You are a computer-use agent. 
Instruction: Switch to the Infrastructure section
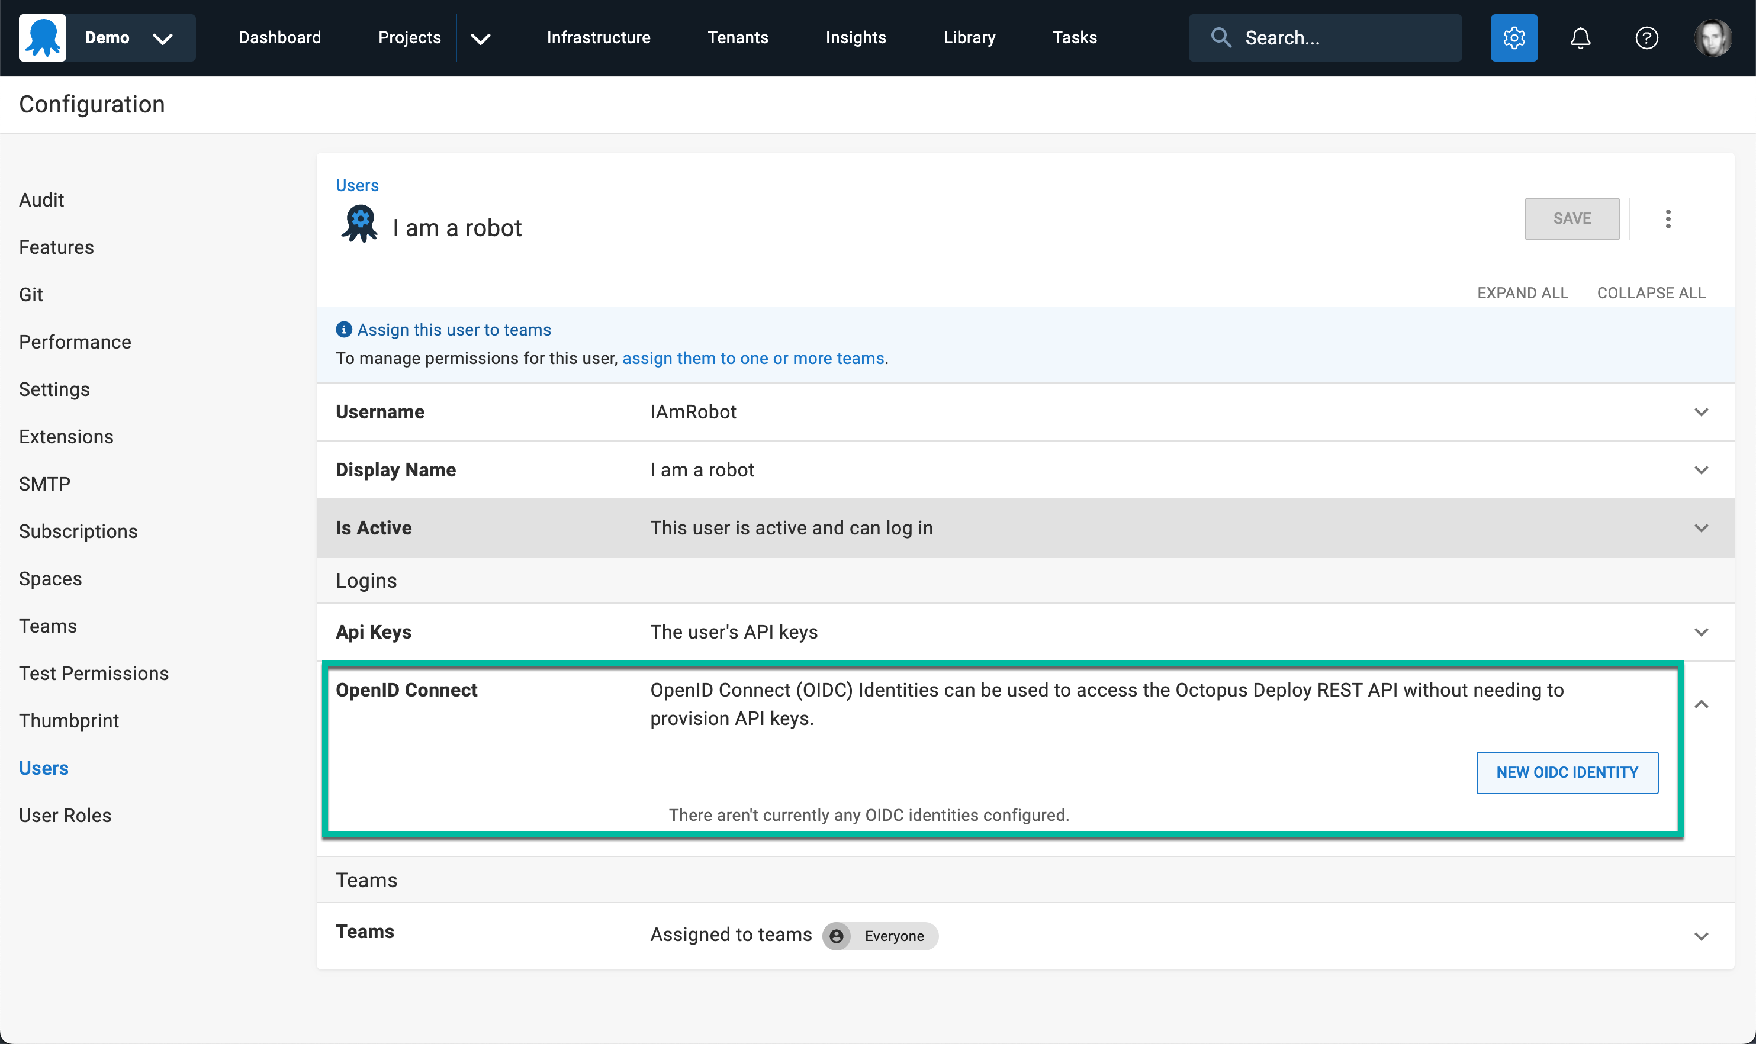pos(598,37)
